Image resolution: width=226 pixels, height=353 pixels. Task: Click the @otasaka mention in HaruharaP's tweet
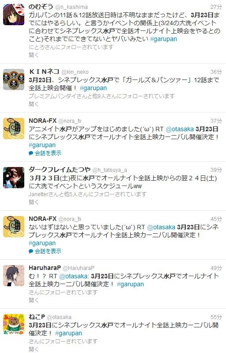(73, 276)
